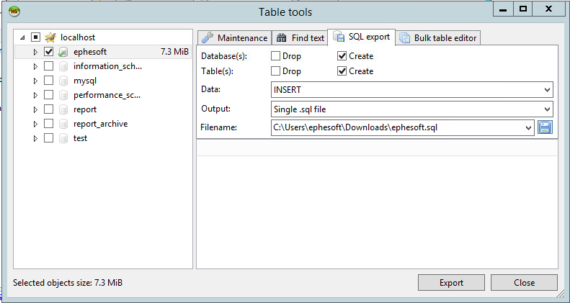Check the report database checkbox
Screen dimensions: 570x303
[48, 109]
